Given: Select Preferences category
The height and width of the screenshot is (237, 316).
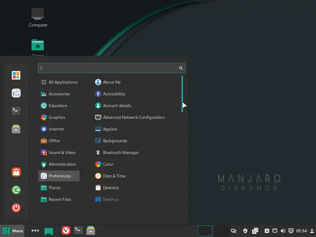Looking at the screenshot, I should click(x=59, y=176).
